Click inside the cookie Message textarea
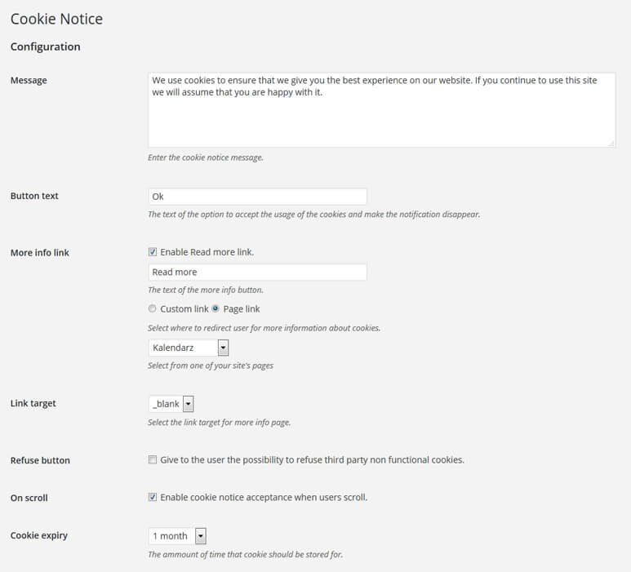The width and height of the screenshot is (631, 572). pos(381,110)
